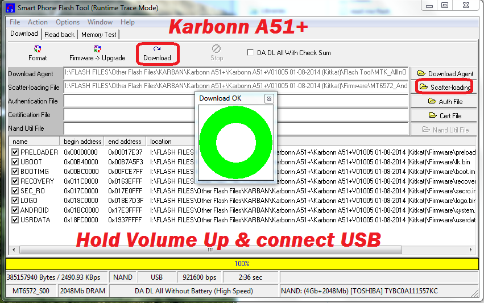
Task: Select end address 0x00017E37 of PRELOADER
Action: pyautogui.click(x=125, y=152)
